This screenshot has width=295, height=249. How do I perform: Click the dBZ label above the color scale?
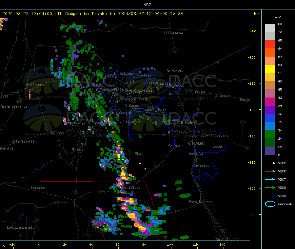click(x=278, y=17)
